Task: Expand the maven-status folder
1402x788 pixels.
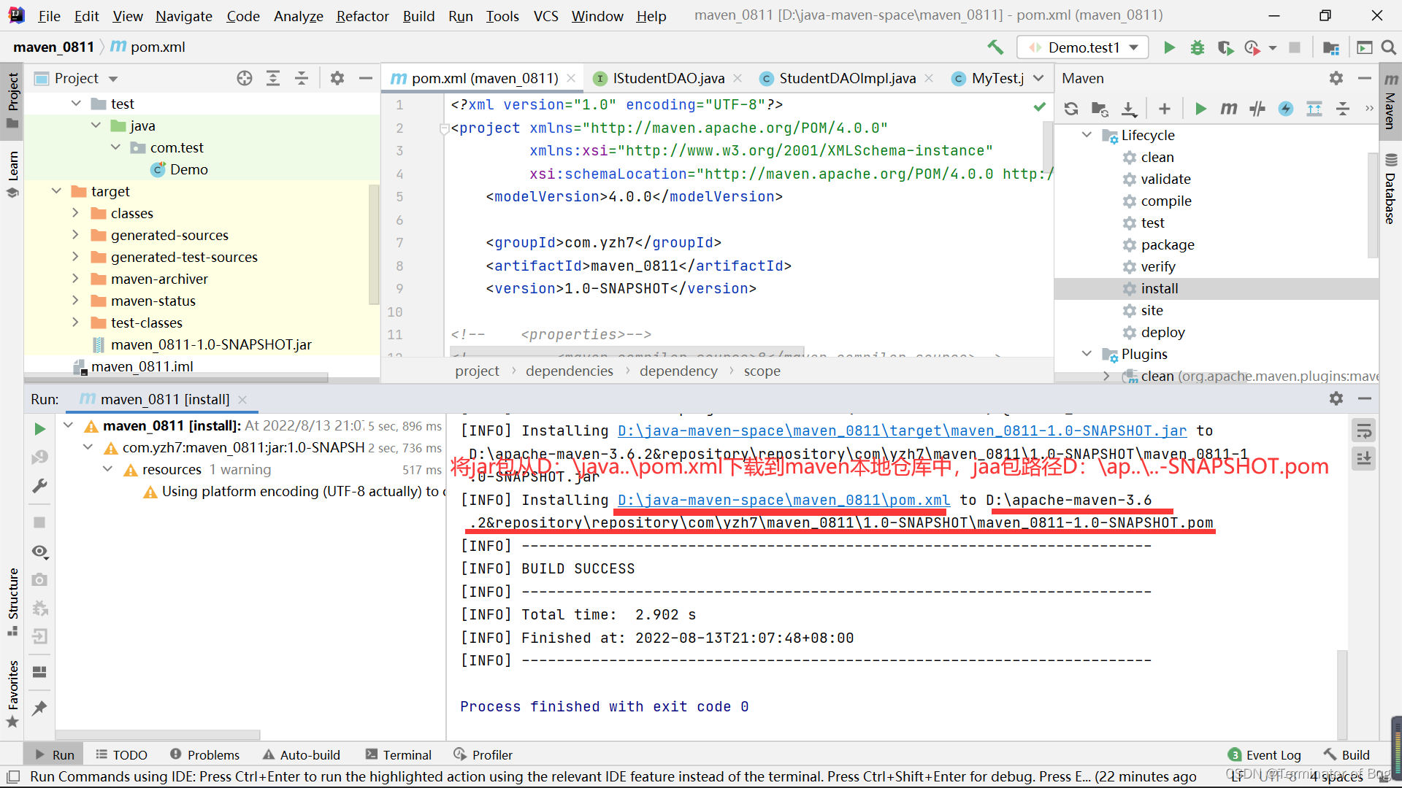Action: click(x=75, y=301)
